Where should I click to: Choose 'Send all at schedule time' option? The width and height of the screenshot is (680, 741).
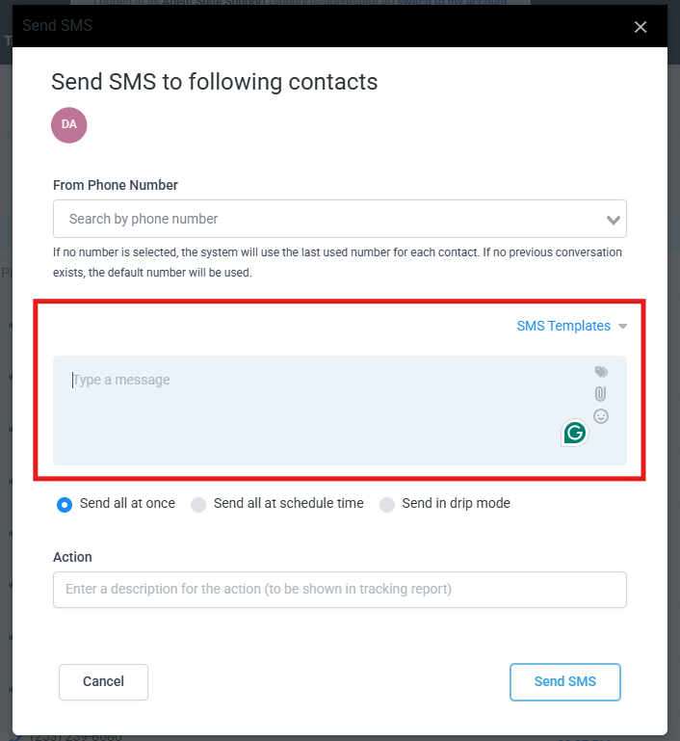[198, 504]
